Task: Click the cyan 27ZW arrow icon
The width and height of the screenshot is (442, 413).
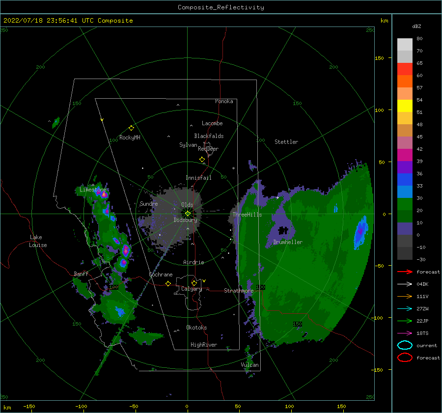Action: [405, 309]
